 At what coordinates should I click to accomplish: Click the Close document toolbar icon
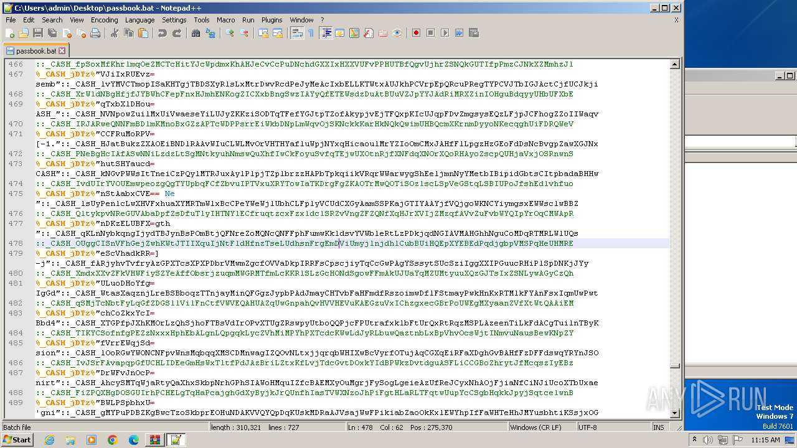67,33
